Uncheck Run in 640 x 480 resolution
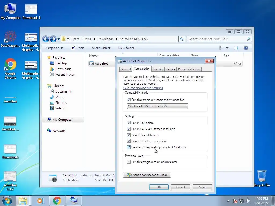Image resolution: width=275 pixels, height=206 pixels. click(x=129, y=129)
